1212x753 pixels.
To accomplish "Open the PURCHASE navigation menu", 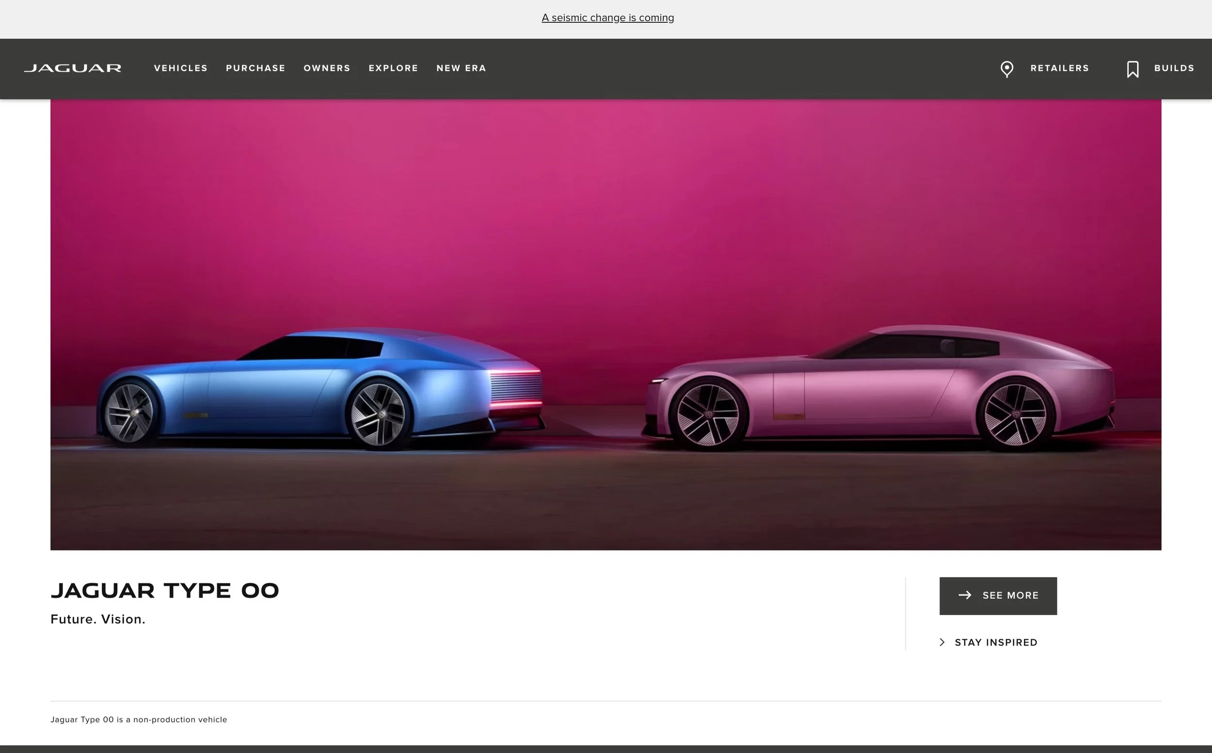I will click(x=255, y=68).
